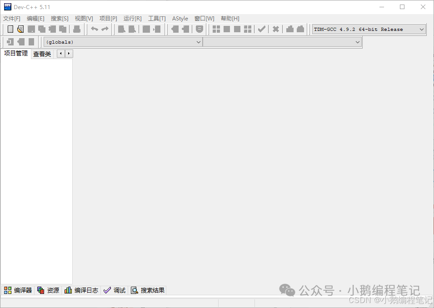Click the New source file icon
The height and width of the screenshot is (308, 434).
(x=10, y=29)
